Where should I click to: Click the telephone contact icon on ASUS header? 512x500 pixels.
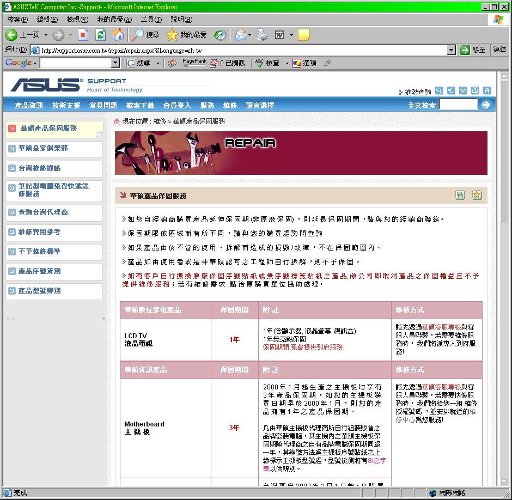[463, 90]
